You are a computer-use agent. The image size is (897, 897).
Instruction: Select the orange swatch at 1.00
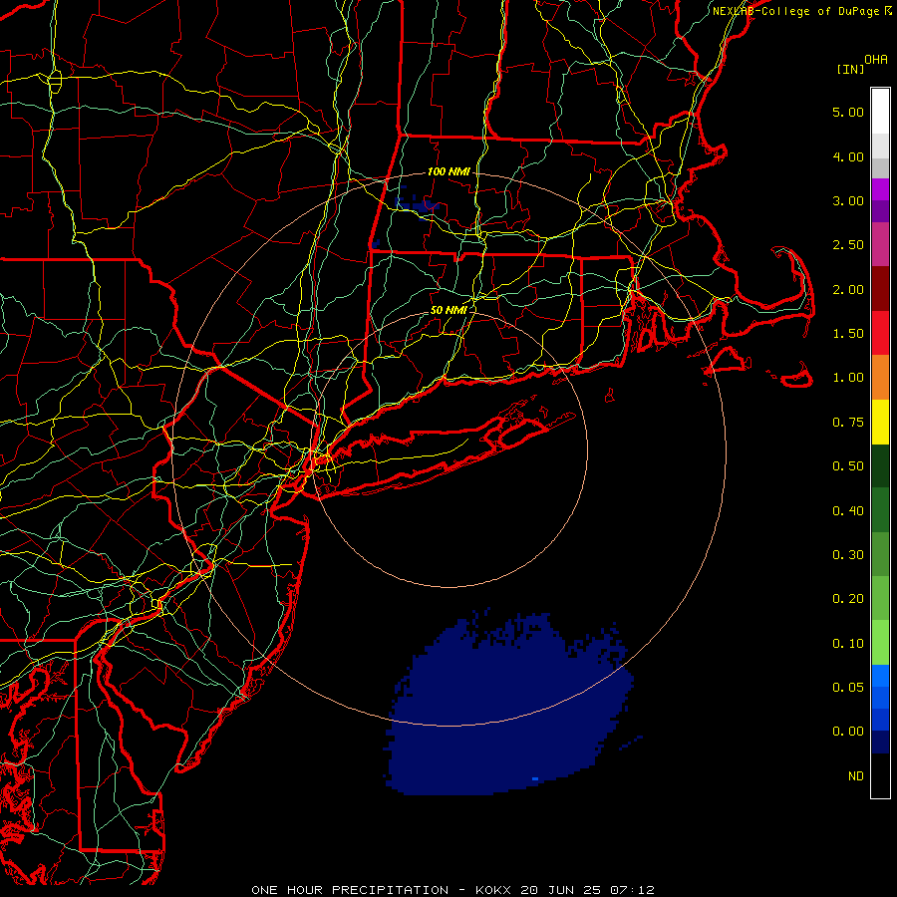pos(880,377)
